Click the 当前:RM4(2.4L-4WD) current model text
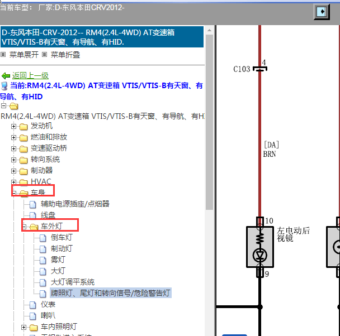 (102, 91)
